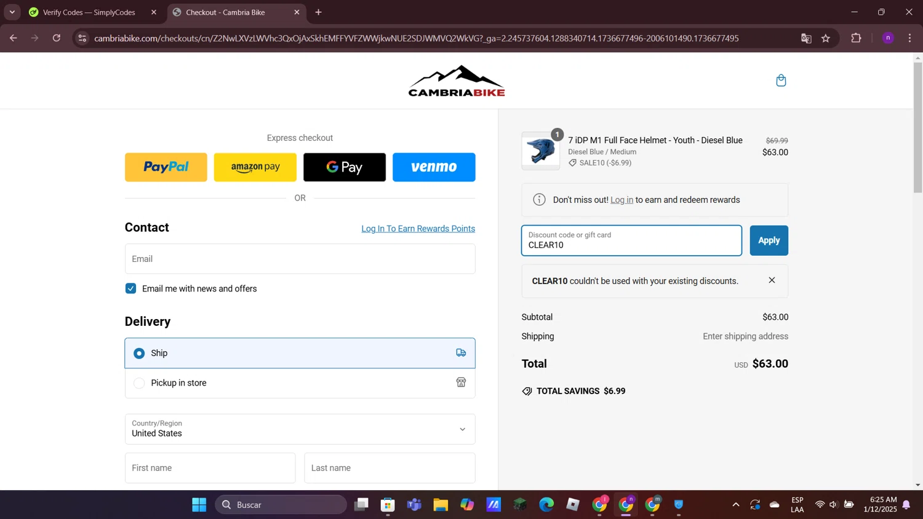This screenshot has height=519, width=923.
Task: Select the Checkout - Cambria Bike tab
Action: [236, 12]
